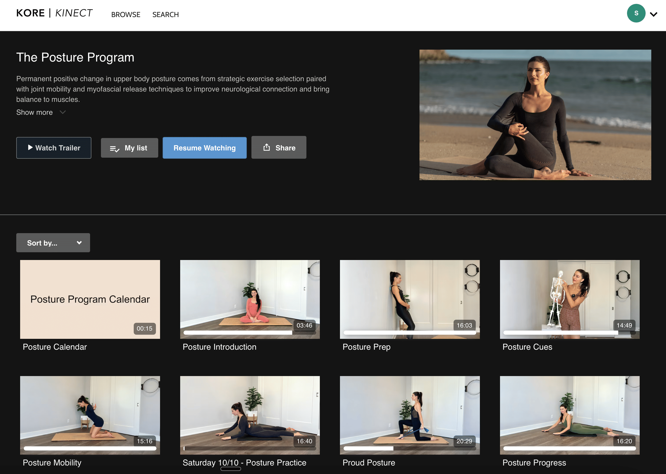The width and height of the screenshot is (666, 474).
Task: Click progress bar on Posture Mobility
Action: (90, 448)
